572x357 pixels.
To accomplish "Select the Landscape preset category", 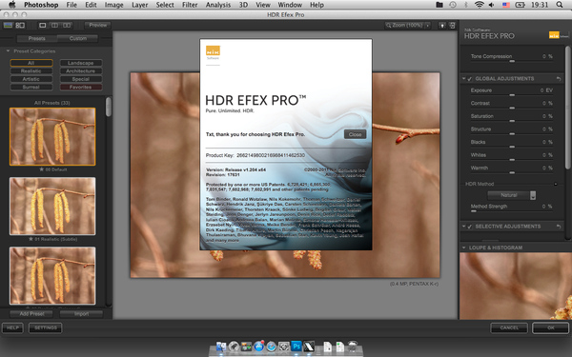I will tap(81, 63).
